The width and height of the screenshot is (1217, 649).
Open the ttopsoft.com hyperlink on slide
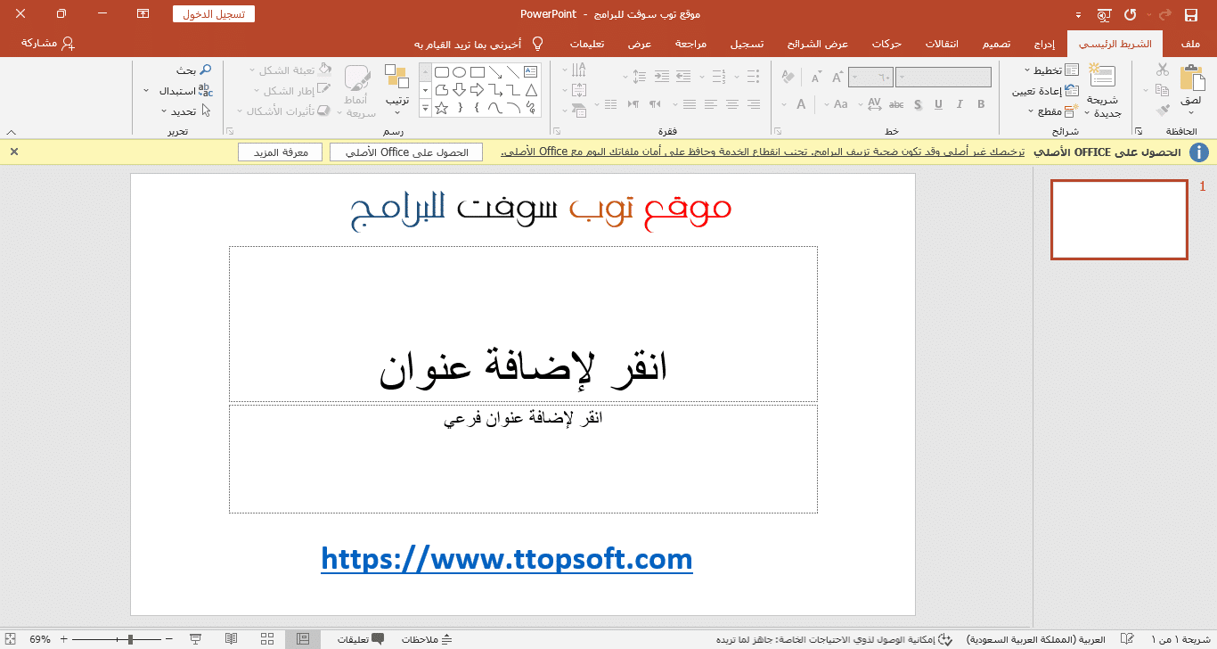[x=507, y=560]
